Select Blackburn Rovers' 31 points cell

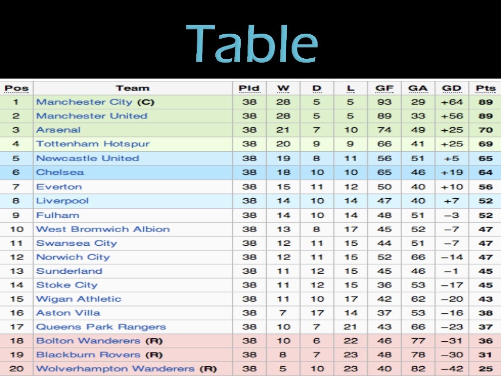pyautogui.click(x=486, y=355)
